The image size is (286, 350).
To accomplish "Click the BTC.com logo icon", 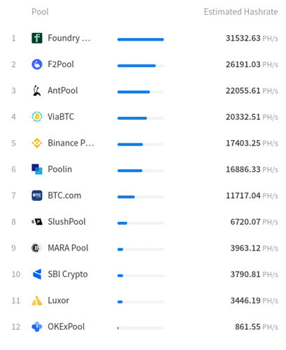I will [x=37, y=195].
